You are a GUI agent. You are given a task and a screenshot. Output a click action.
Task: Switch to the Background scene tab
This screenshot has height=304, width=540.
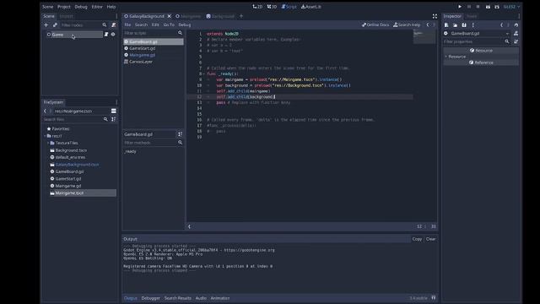click(x=220, y=16)
